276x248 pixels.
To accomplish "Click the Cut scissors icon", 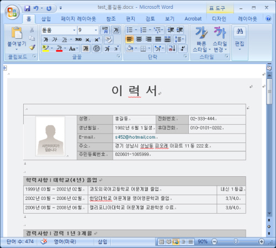I will 32,30.
